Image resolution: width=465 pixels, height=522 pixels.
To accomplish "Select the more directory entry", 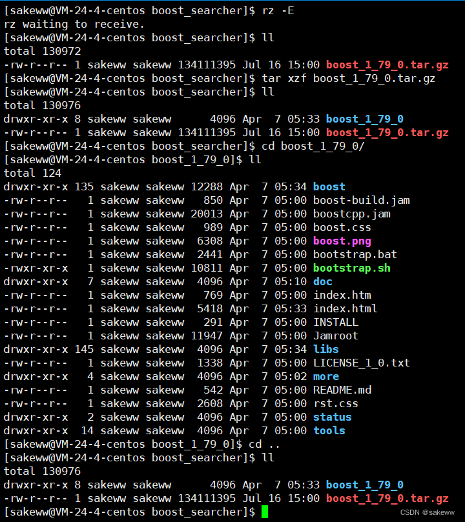I will pos(325,376).
